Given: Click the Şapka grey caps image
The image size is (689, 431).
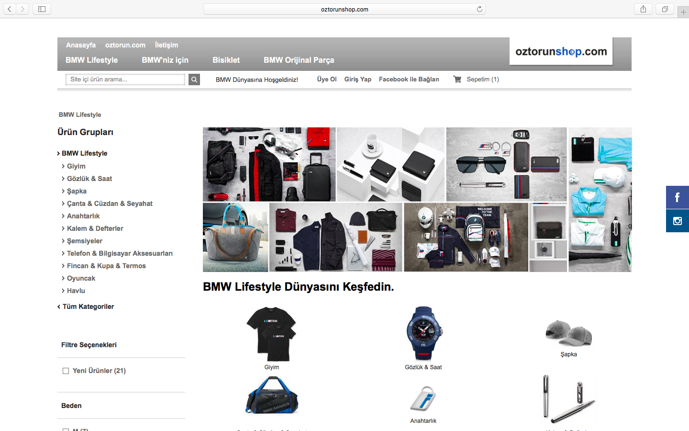Looking at the screenshot, I should 569,333.
